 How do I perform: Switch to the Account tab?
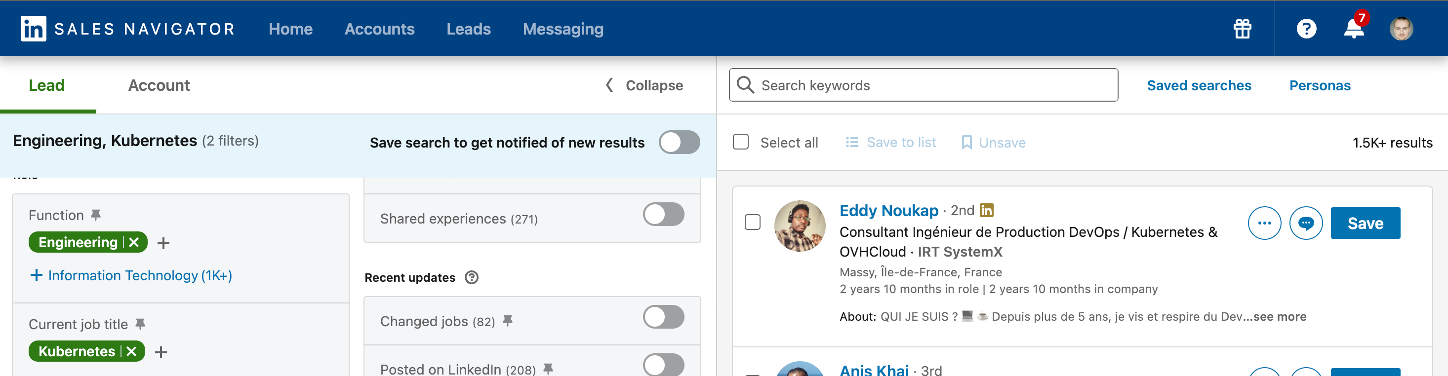[159, 85]
